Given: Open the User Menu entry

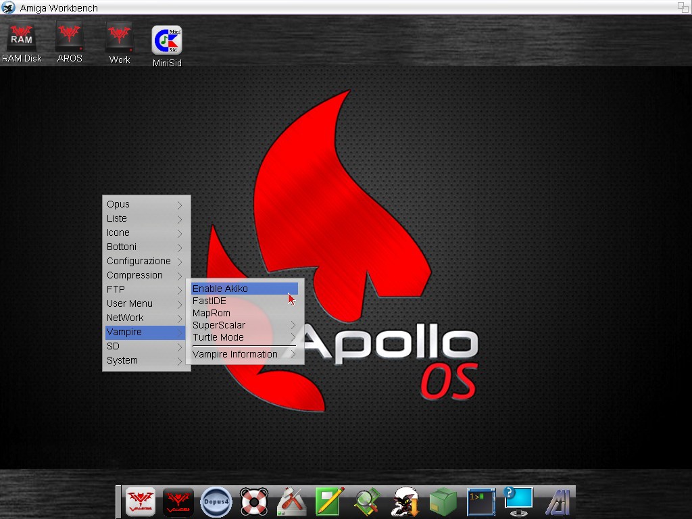Looking at the screenshot, I should (145, 303).
